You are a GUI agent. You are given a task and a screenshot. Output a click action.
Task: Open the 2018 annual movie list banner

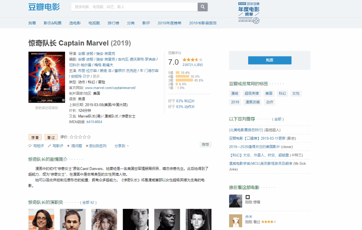click(x=249, y=13)
